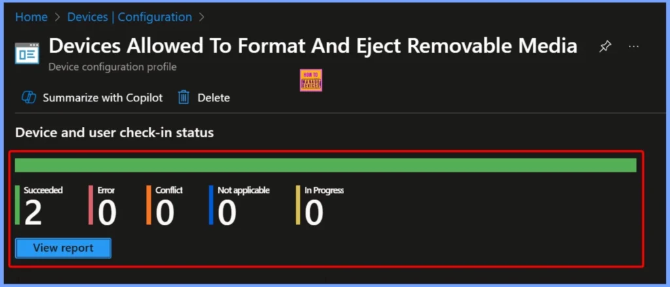Click the chevron after the Home breadcrumb
Image resolution: width=670 pixels, height=287 pixels.
57,18
